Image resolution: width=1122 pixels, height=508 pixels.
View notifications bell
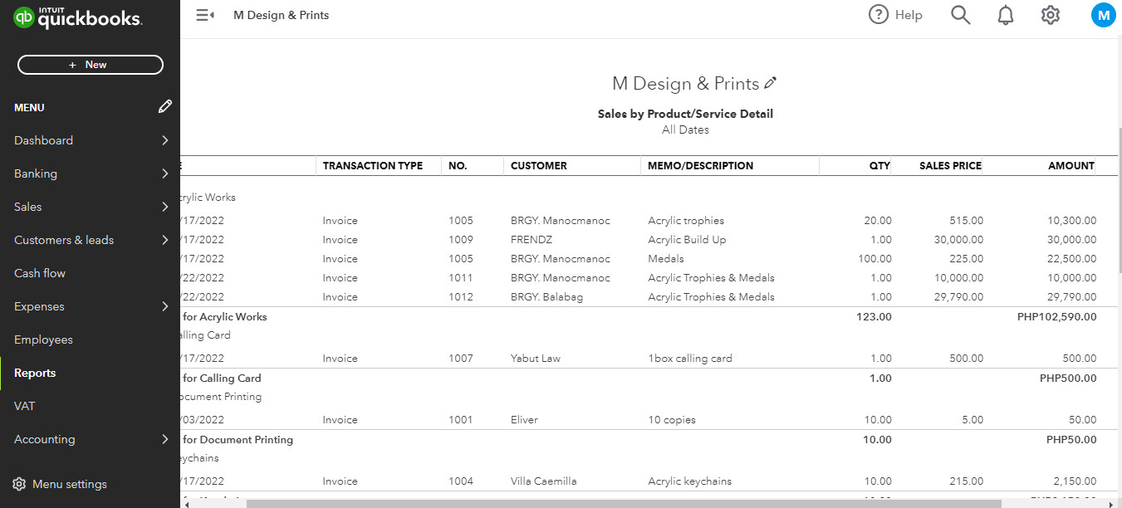(x=1006, y=15)
